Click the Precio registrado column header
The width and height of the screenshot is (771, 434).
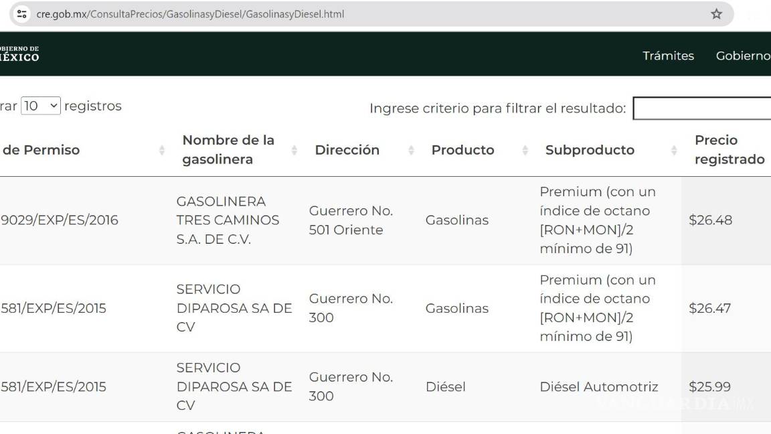pos(729,149)
